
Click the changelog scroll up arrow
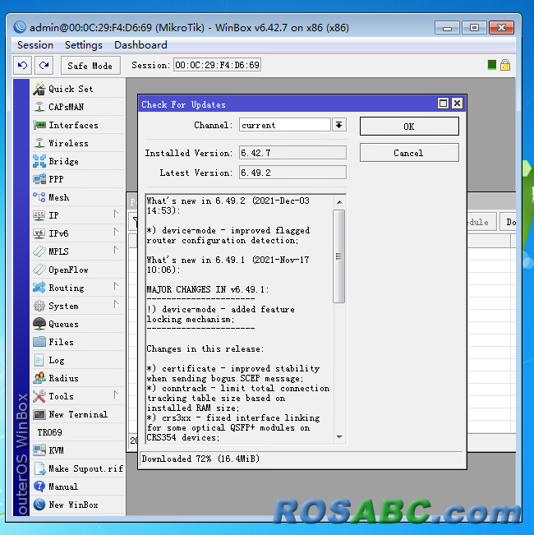coord(339,202)
